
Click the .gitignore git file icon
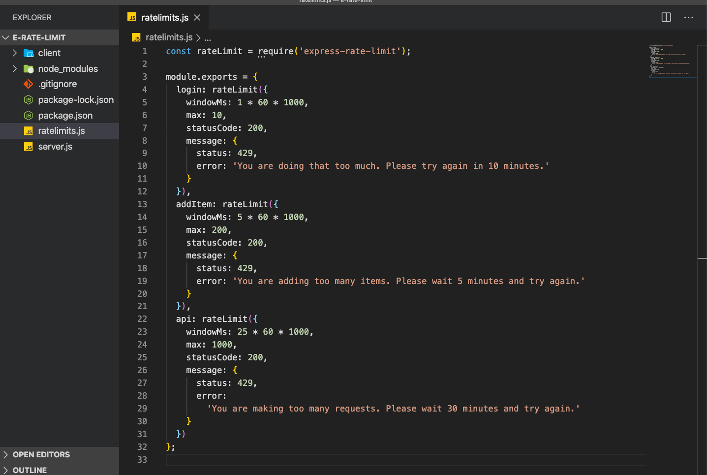(x=29, y=84)
